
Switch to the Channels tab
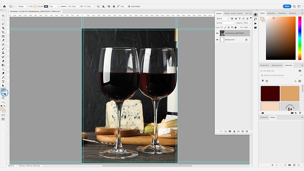coord(264,117)
